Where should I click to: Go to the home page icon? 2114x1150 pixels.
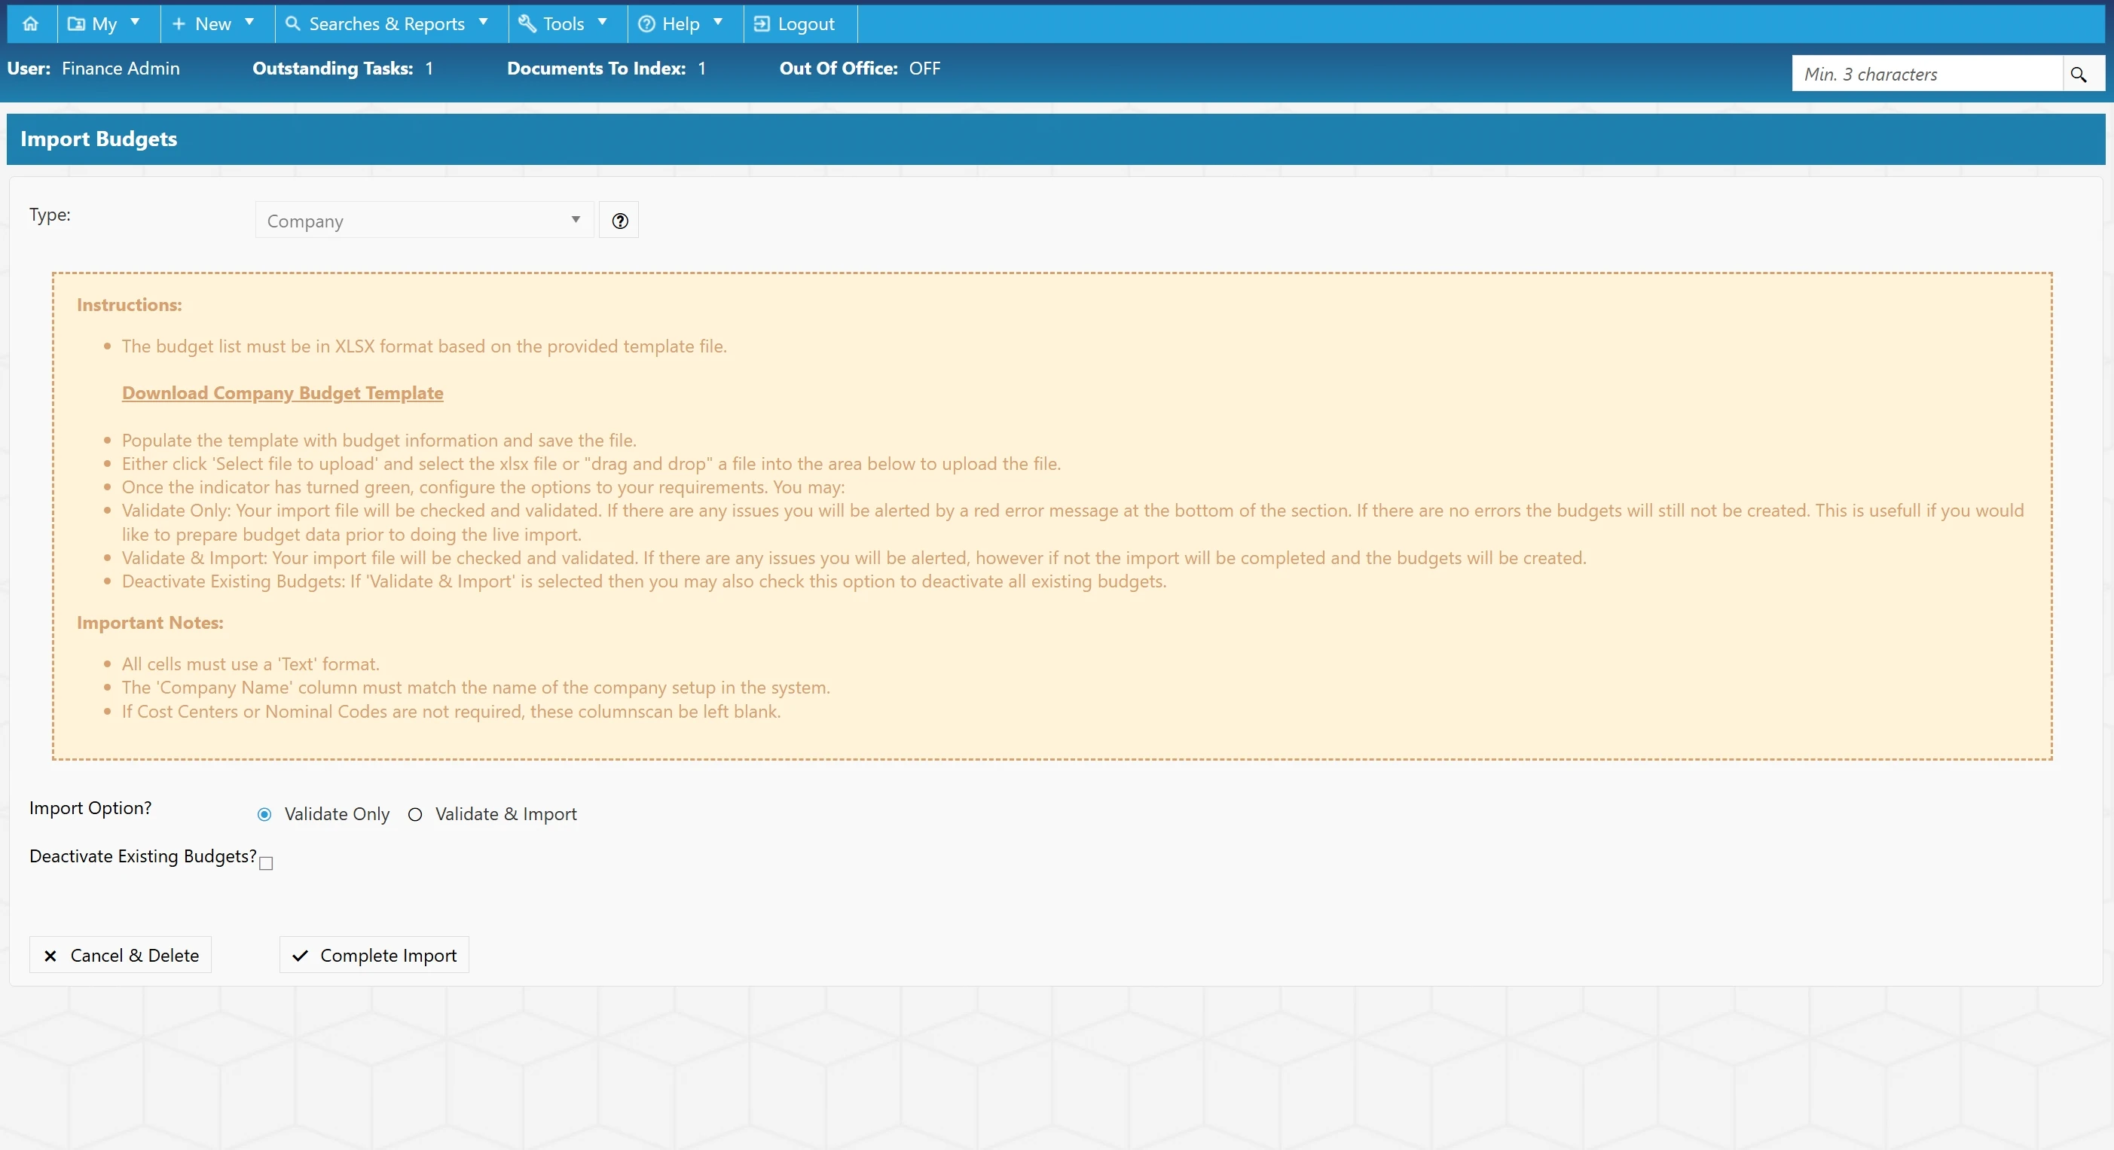coord(30,24)
